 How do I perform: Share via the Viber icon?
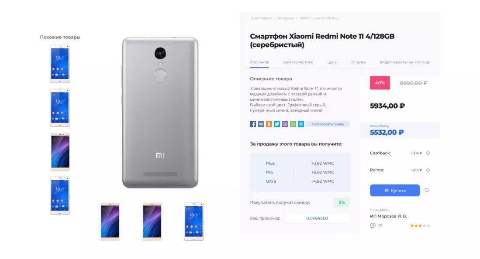pyautogui.click(x=285, y=124)
